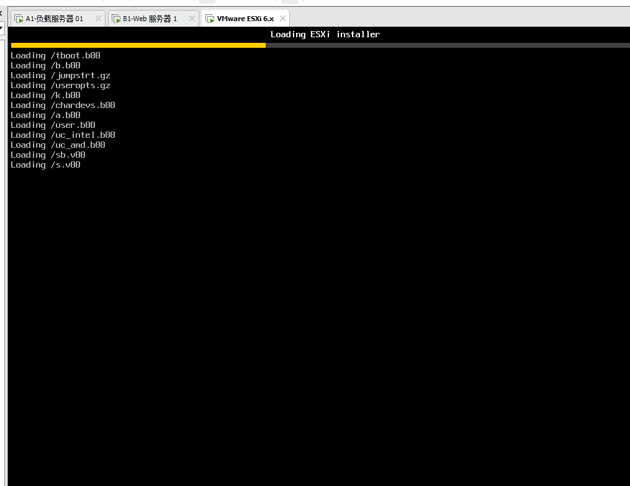Select the VMware ESXi 6.x tab
The image size is (630, 486).
pos(245,18)
